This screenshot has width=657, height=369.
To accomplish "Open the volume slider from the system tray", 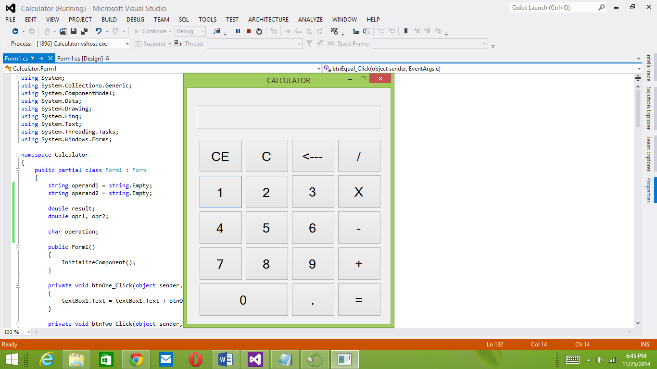I will pos(600,359).
